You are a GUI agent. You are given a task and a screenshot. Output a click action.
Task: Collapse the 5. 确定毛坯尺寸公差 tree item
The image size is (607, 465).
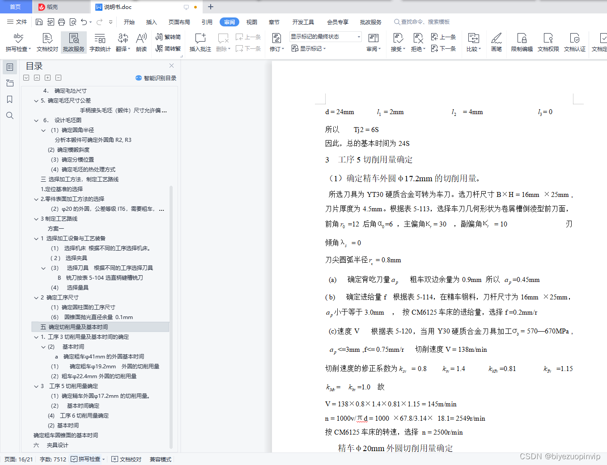36,101
